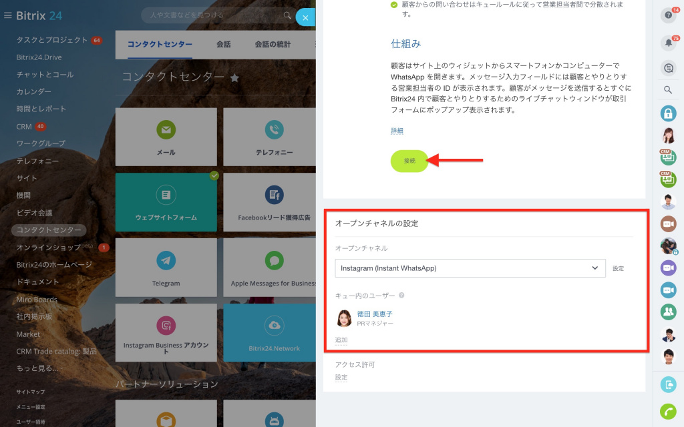Open the purple video camera chat icon
The image size is (684, 427).
(668, 268)
